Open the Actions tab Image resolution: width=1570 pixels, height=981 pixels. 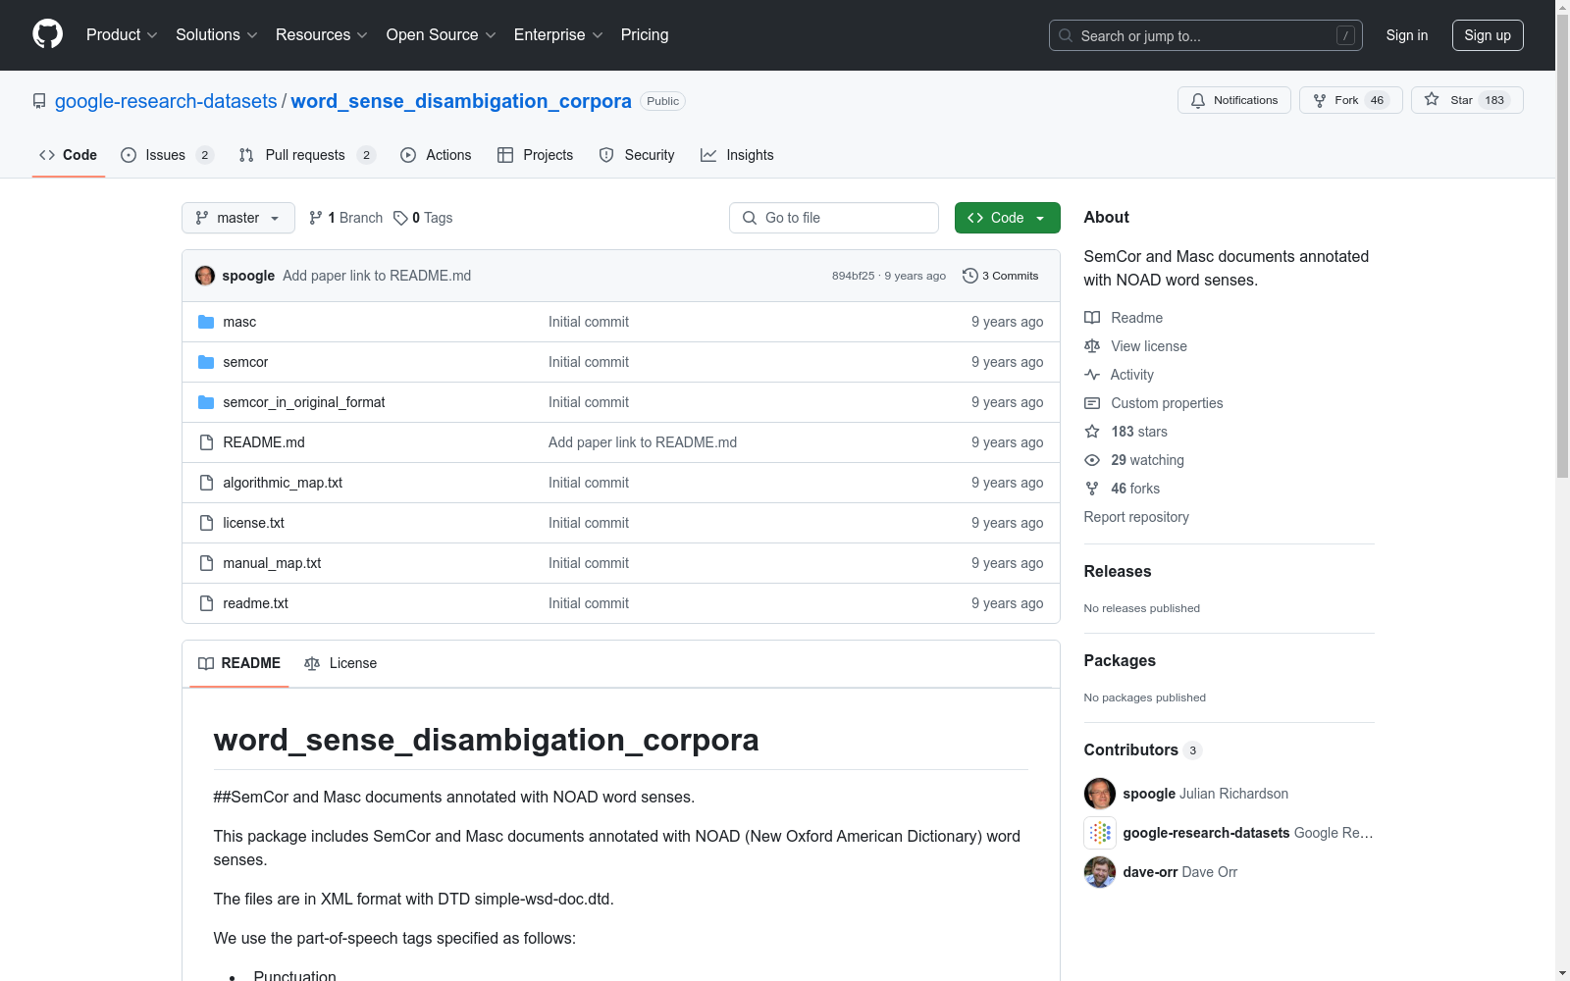436,155
